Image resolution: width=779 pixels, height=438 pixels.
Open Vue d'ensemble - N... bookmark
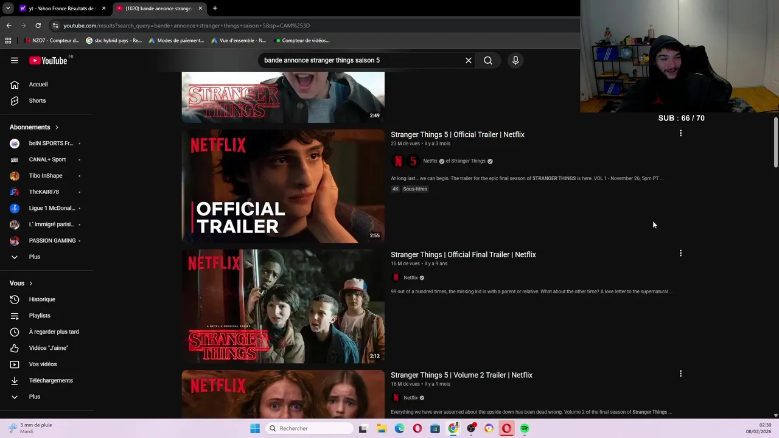[239, 41]
